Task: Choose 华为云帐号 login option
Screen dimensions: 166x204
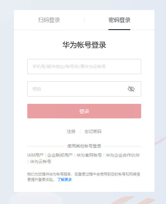Action: 41,161
